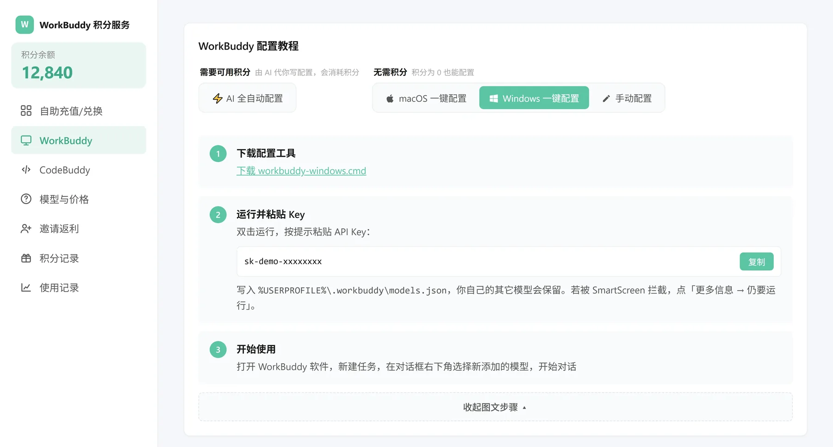Click the Windows logo icon
This screenshot has width=833, height=447.
click(x=494, y=99)
